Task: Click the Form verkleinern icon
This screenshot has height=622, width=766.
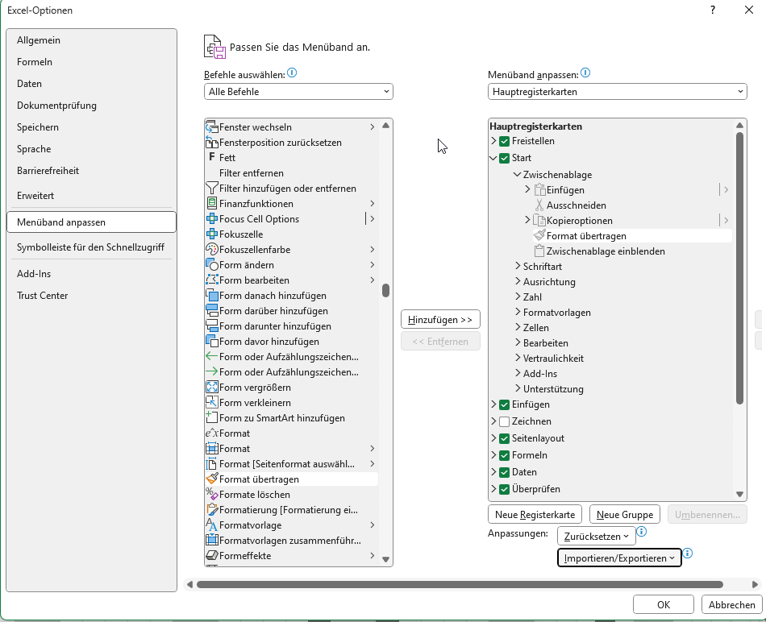Action: pos(211,402)
